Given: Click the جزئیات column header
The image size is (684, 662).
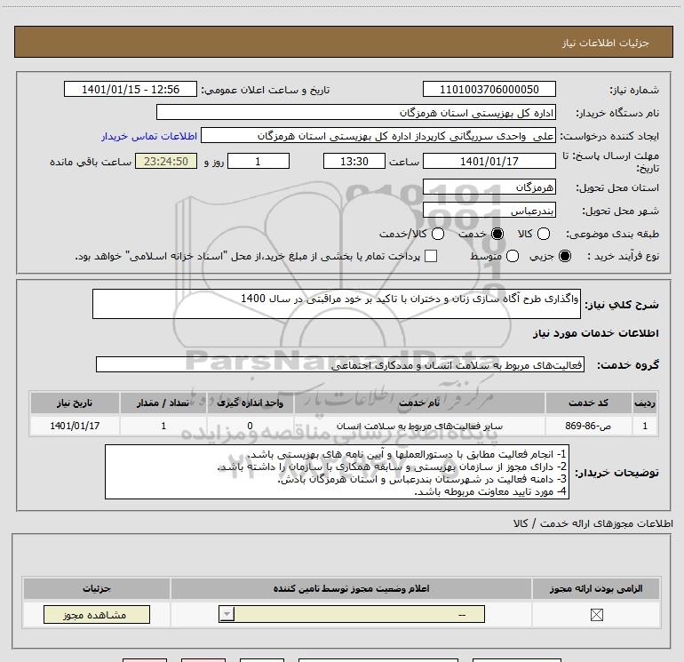Looking at the screenshot, I should pyautogui.click(x=97, y=588).
